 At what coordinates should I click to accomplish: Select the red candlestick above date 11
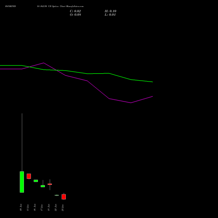29,176
